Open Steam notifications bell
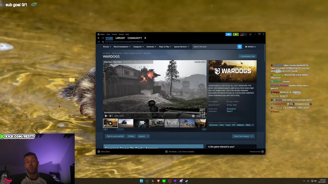 click(235, 34)
